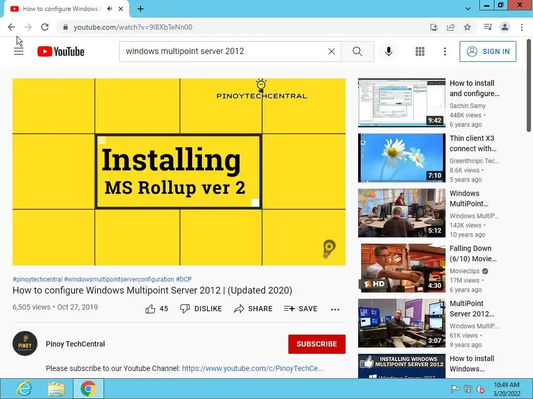Open 'How to install and configure...' title
533x399 pixels.
pyautogui.click(x=475, y=88)
